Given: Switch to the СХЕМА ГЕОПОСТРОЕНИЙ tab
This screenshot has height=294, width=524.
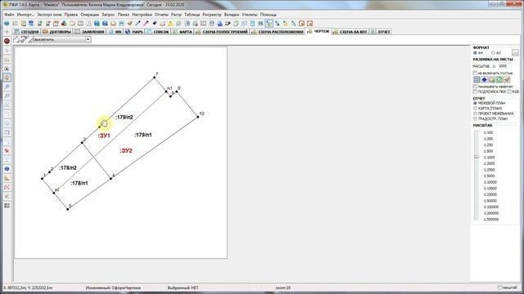Looking at the screenshot, I should (x=222, y=32).
